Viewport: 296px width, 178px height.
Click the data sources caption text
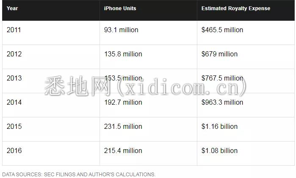tap(79, 175)
